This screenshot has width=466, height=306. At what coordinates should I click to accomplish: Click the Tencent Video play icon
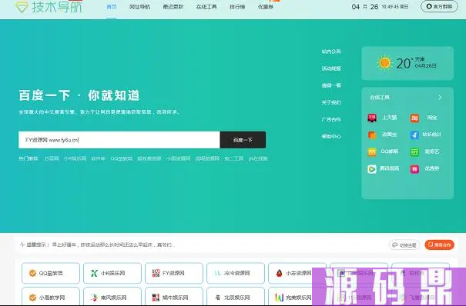point(372,169)
